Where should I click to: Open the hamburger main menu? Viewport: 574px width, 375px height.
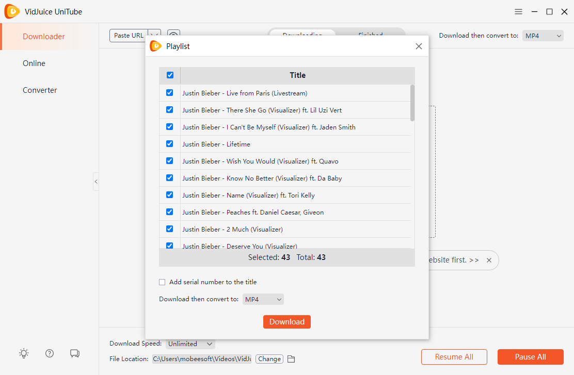click(518, 12)
